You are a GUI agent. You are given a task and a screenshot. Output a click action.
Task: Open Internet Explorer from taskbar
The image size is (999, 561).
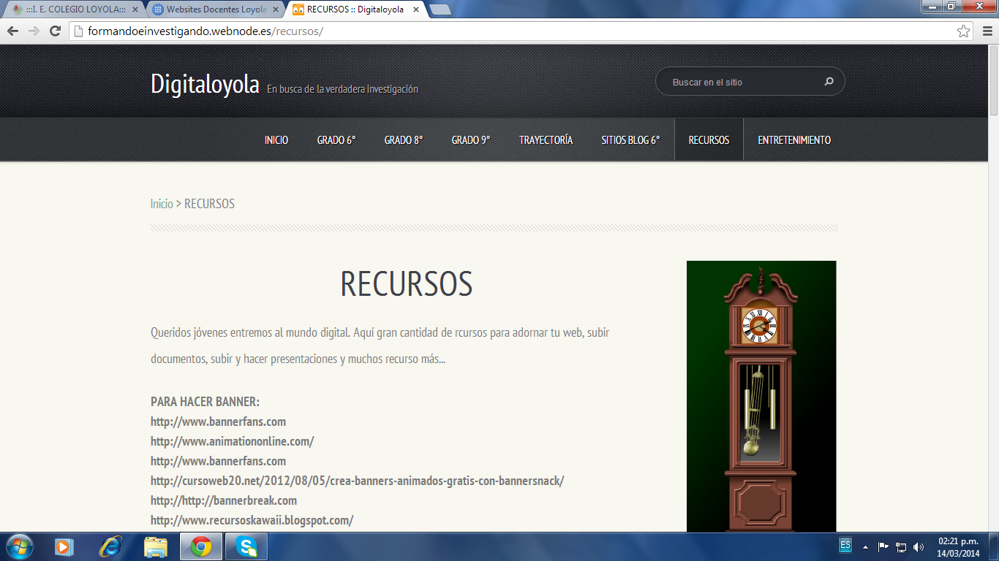(110, 546)
